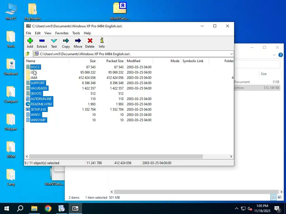The width and height of the screenshot is (286, 214).
Task: Click the README.HTM Edge file icon
Action: coord(28,104)
